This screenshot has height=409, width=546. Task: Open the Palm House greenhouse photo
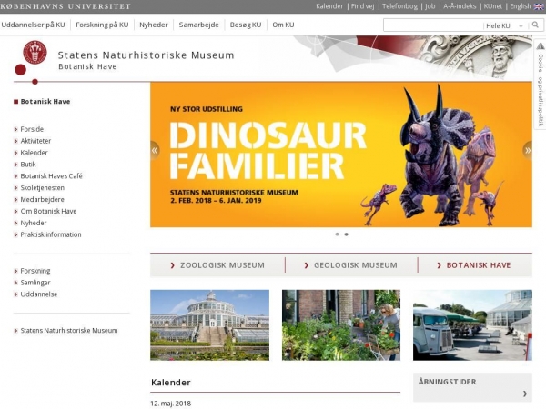click(209, 325)
